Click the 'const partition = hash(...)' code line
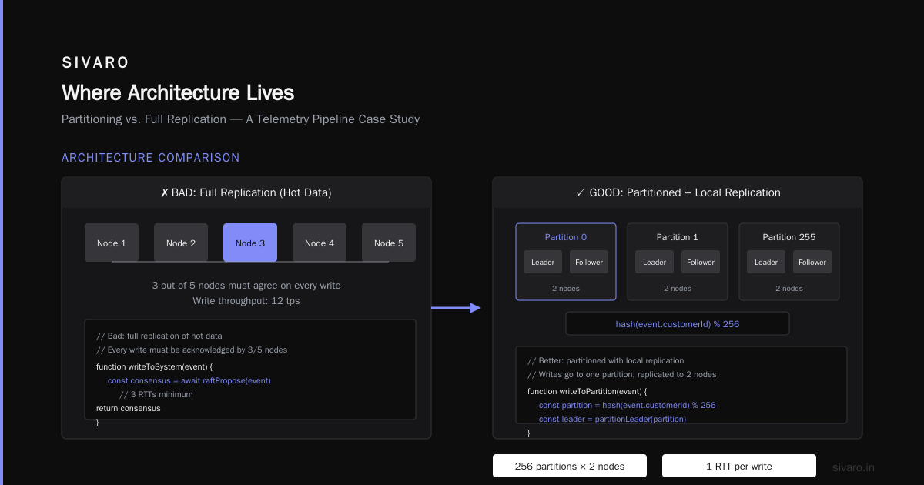 pos(628,405)
